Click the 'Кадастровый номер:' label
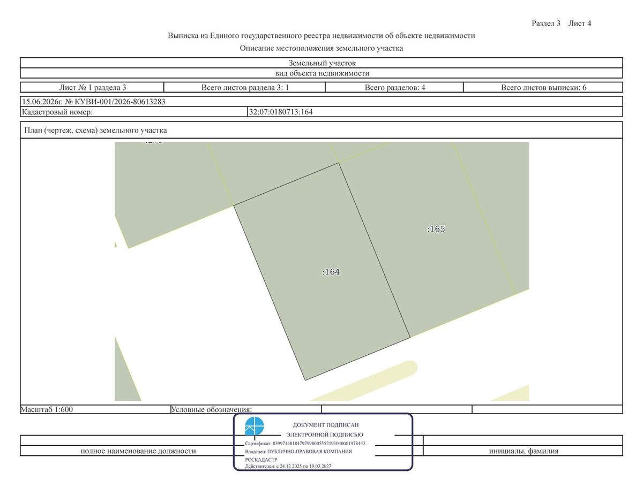 tap(57, 112)
